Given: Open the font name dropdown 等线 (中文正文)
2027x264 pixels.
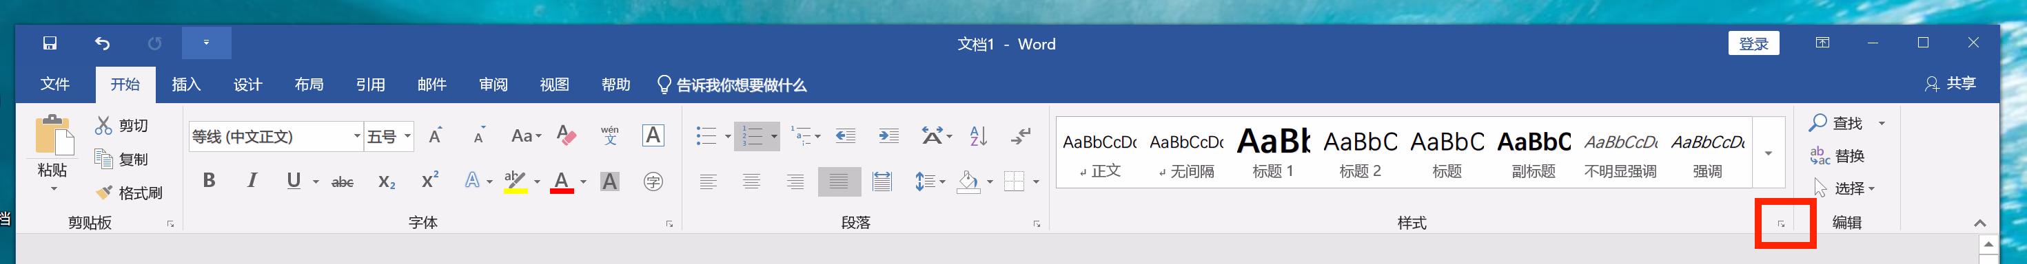Looking at the screenshot, I should click(276, 137).
